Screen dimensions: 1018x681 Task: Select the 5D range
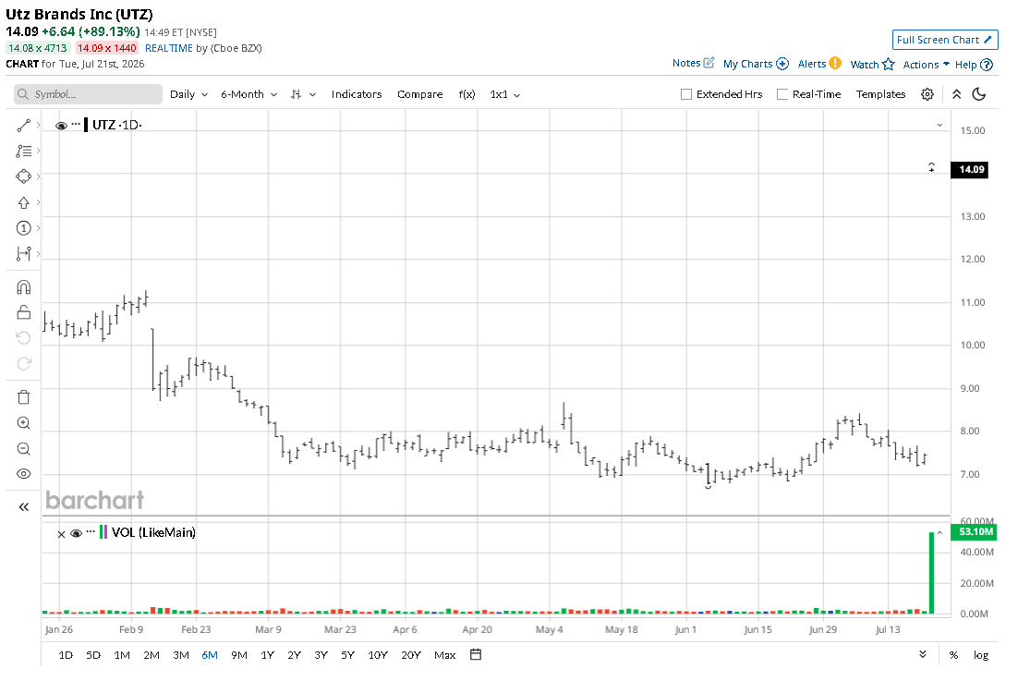pos(93,655)
